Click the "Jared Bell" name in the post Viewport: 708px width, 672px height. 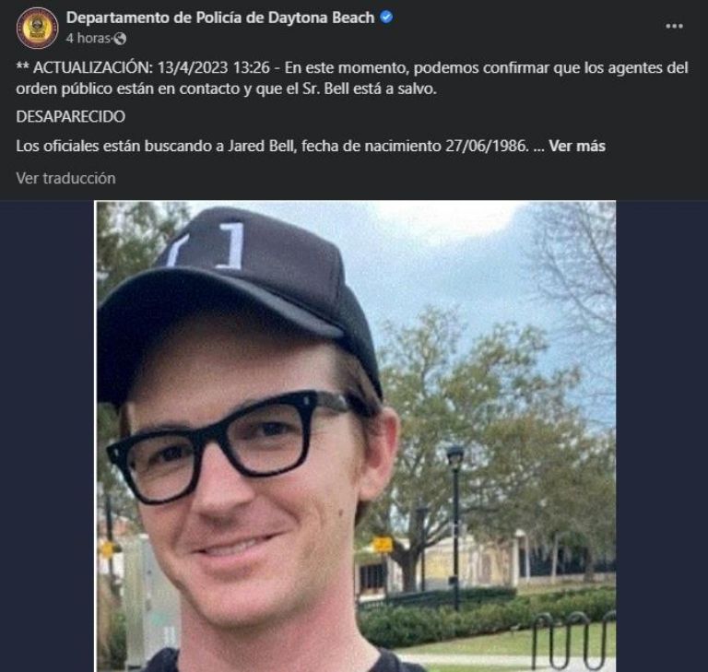(261, 146)
